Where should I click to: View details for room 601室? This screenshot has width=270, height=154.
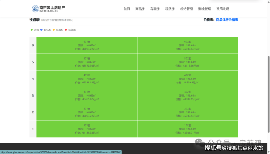[x=87, y=45]
